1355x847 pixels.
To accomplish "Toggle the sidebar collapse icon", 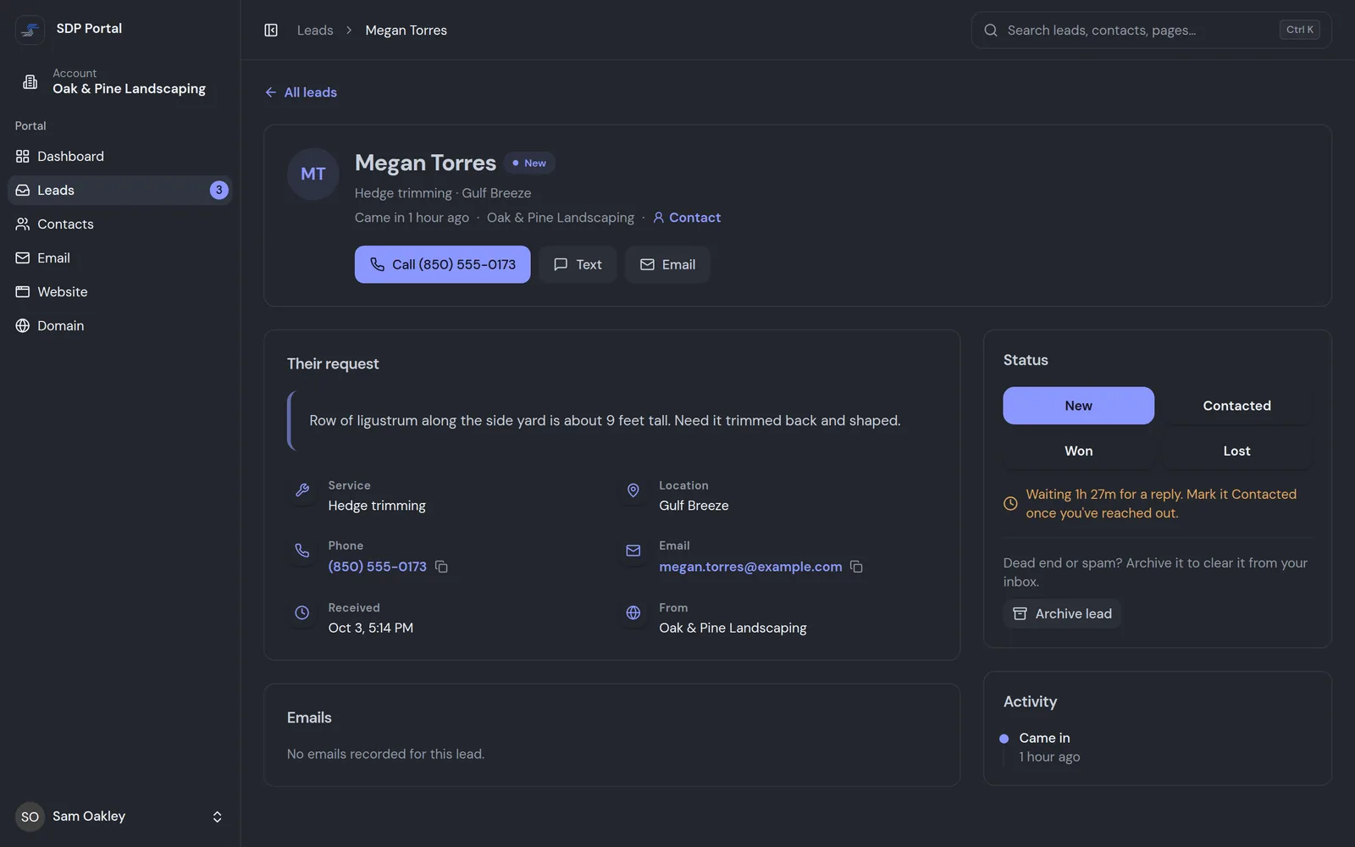I will (x=271, y=30).
